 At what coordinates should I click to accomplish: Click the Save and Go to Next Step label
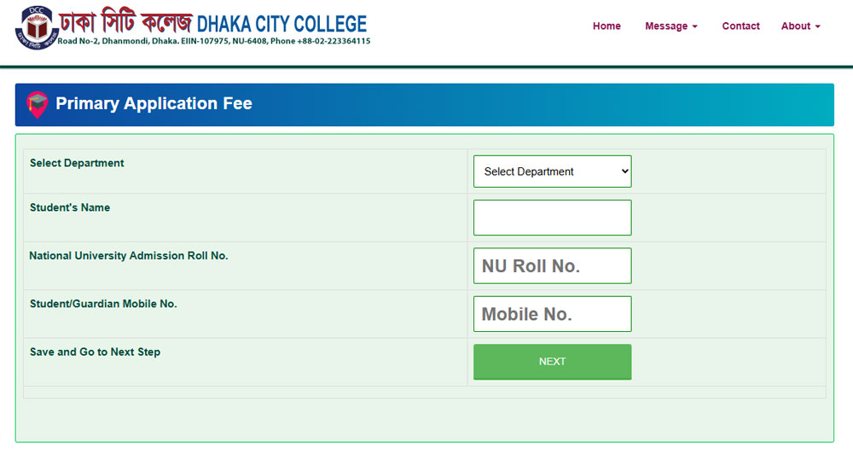coord(95,352)
